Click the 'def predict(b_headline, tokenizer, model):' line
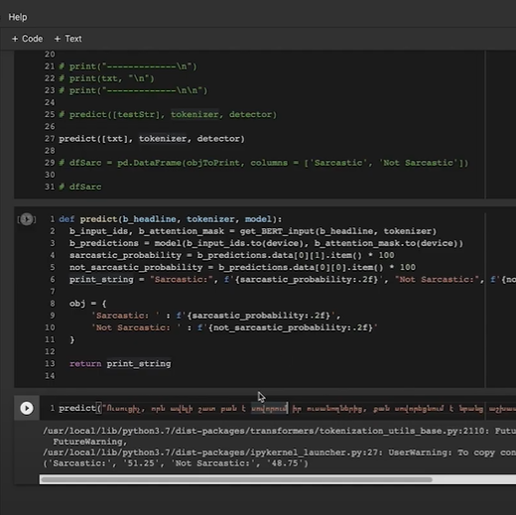The height and width of the screenshot is (515, 516). (x=171, y=219)
